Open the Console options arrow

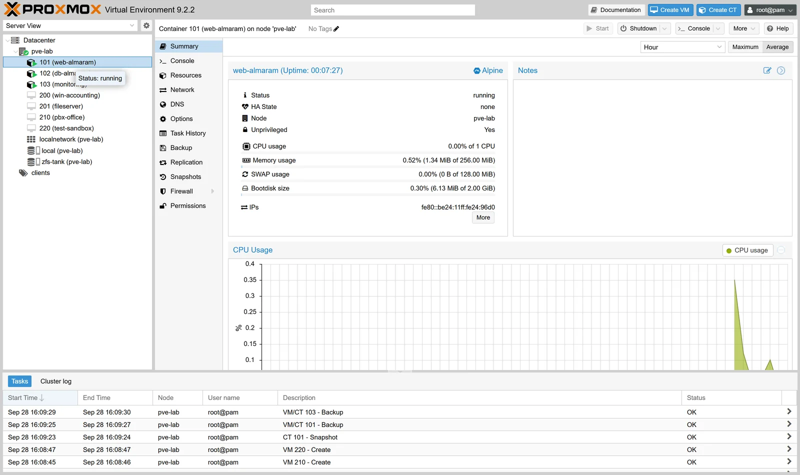coord(718,28)
